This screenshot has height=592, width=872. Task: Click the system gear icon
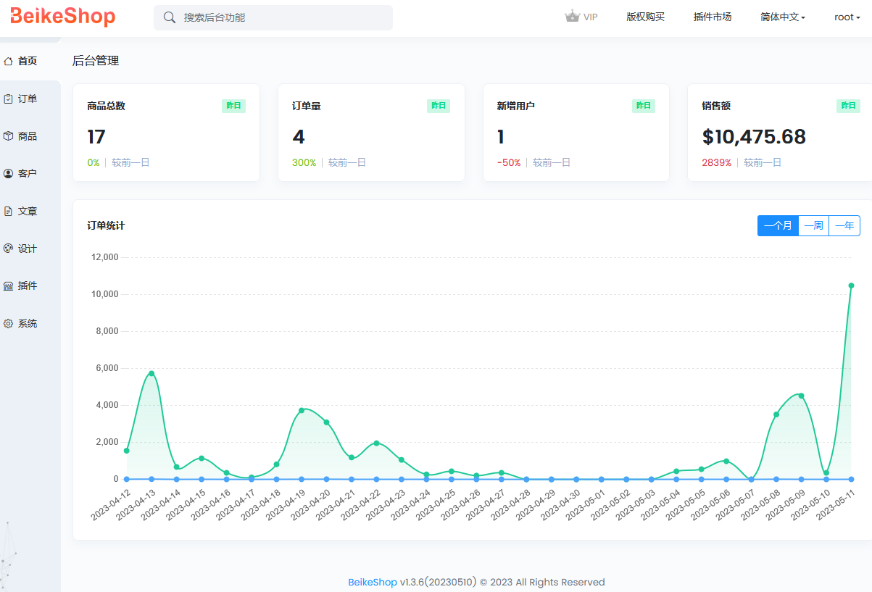(9, 324)
